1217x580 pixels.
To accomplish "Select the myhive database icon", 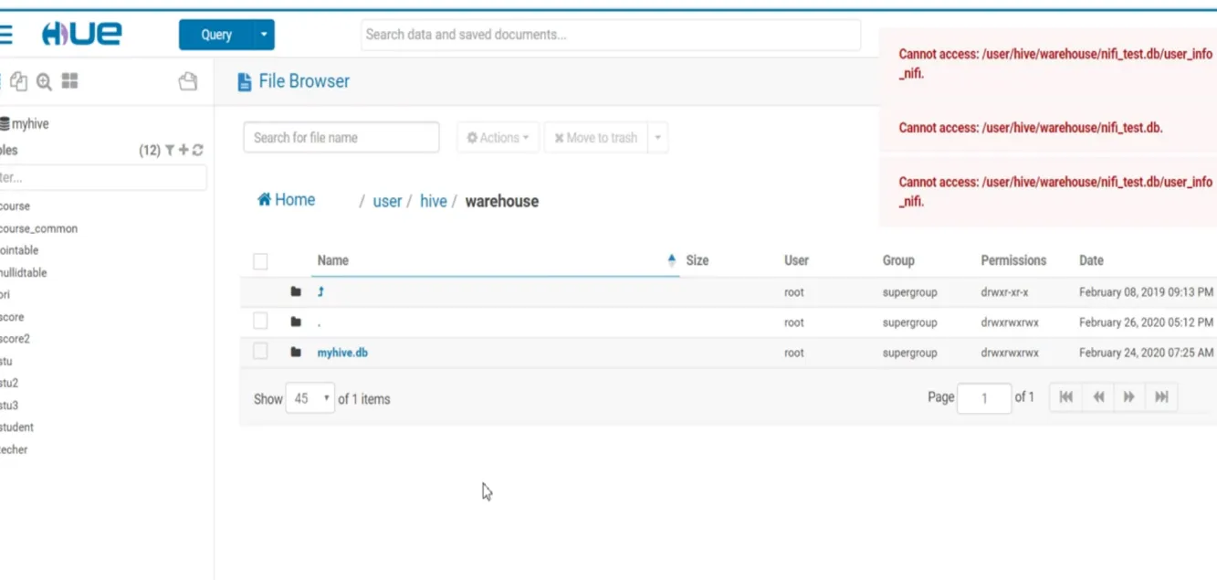I will (5, 123).
